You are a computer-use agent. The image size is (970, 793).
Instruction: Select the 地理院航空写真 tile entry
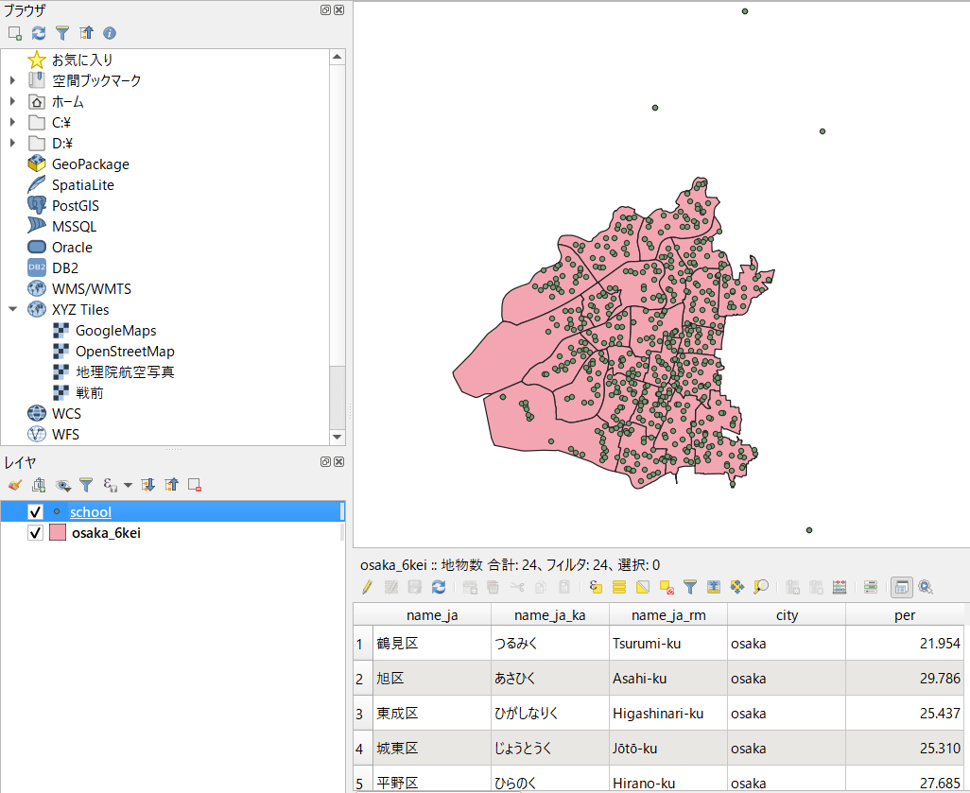125,371
